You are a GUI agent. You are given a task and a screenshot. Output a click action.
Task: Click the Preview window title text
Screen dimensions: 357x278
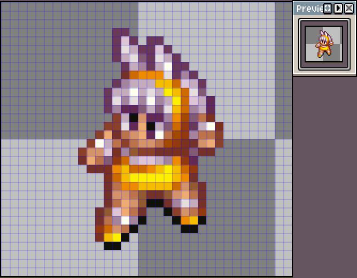tap(310, 9)
